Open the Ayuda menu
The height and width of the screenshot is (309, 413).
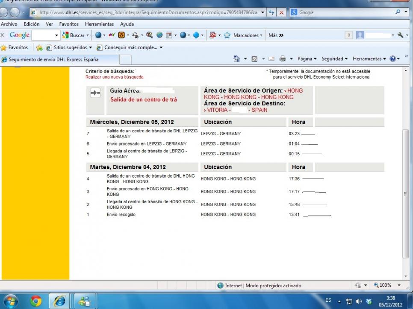(127, 24)
